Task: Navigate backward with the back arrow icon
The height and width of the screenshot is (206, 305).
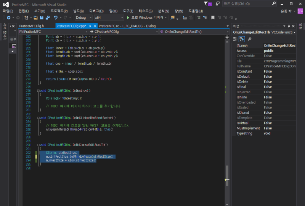Action: tap(8, 18)
